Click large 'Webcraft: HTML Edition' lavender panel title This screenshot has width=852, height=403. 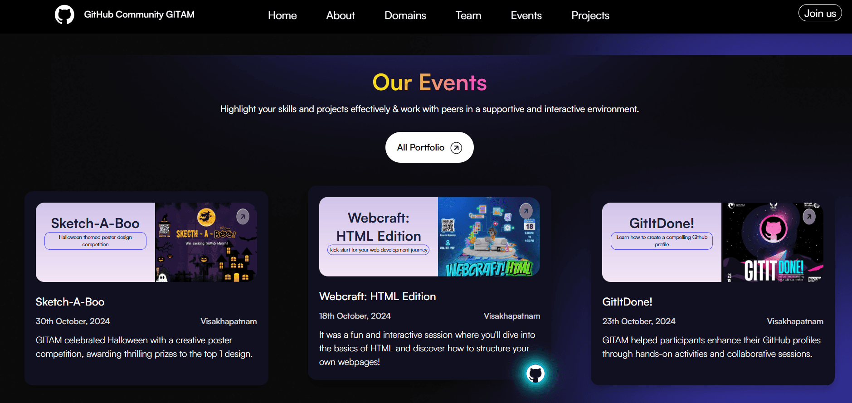point(379,227)
